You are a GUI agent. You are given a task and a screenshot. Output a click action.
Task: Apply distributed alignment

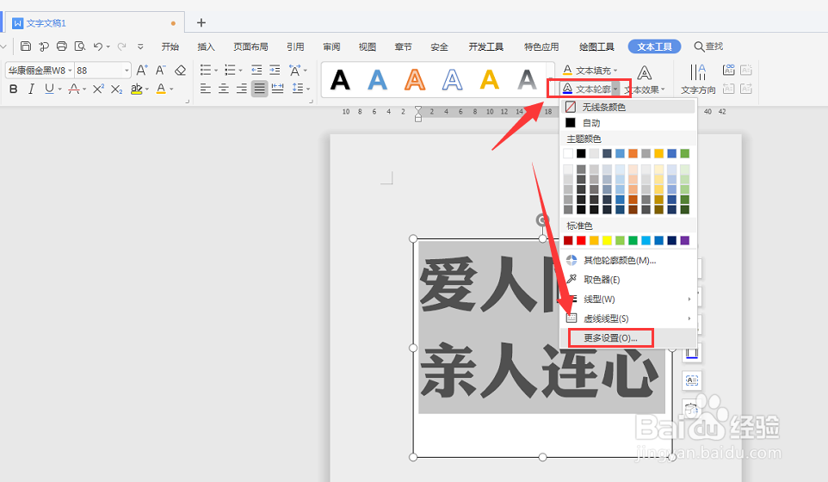277,89
